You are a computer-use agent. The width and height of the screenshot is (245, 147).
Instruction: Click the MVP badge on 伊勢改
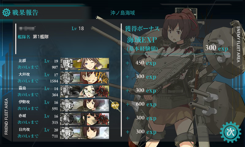tap(115, 105)
